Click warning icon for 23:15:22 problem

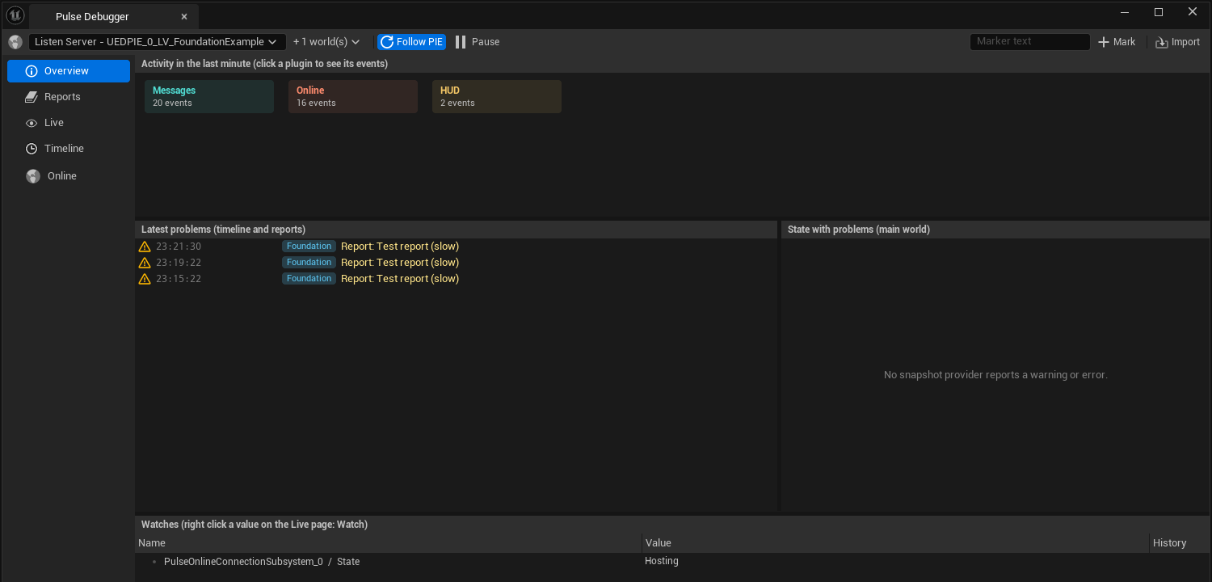click(145, 279)
